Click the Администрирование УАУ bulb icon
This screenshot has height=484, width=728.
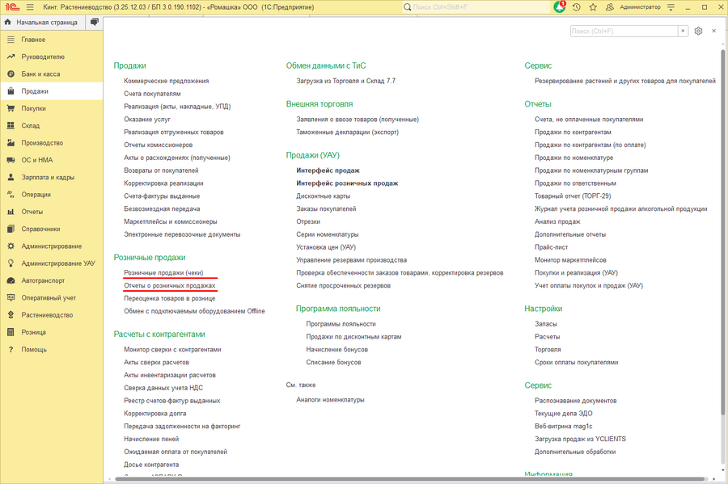11,263
